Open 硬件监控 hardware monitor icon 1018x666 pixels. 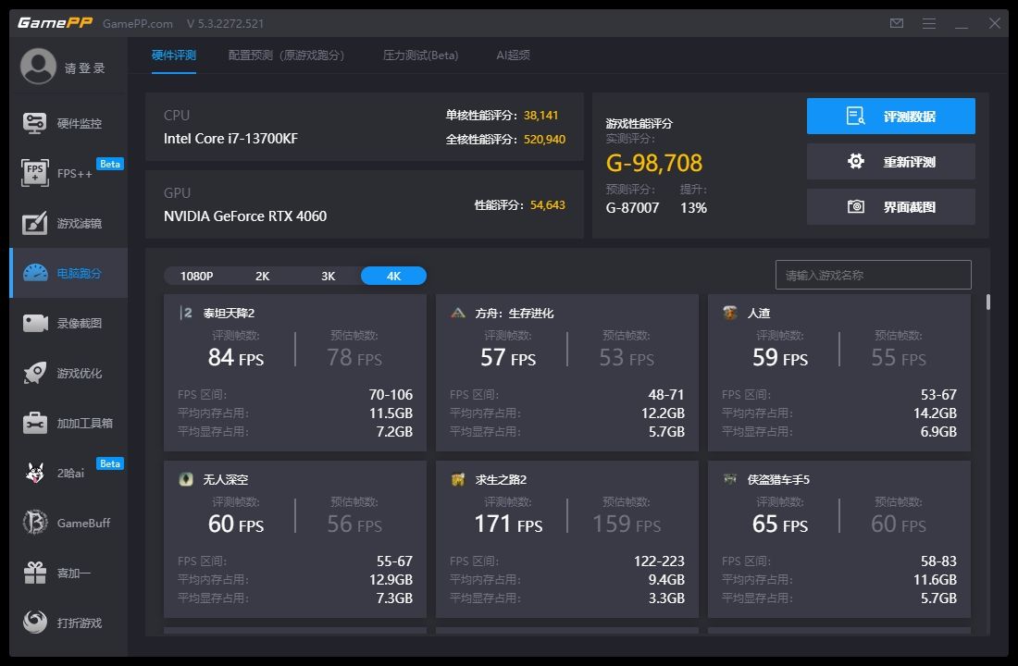click(x=34, y=123)
